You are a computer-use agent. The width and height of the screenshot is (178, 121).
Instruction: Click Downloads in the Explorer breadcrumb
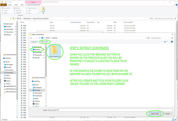click(27, 19)
